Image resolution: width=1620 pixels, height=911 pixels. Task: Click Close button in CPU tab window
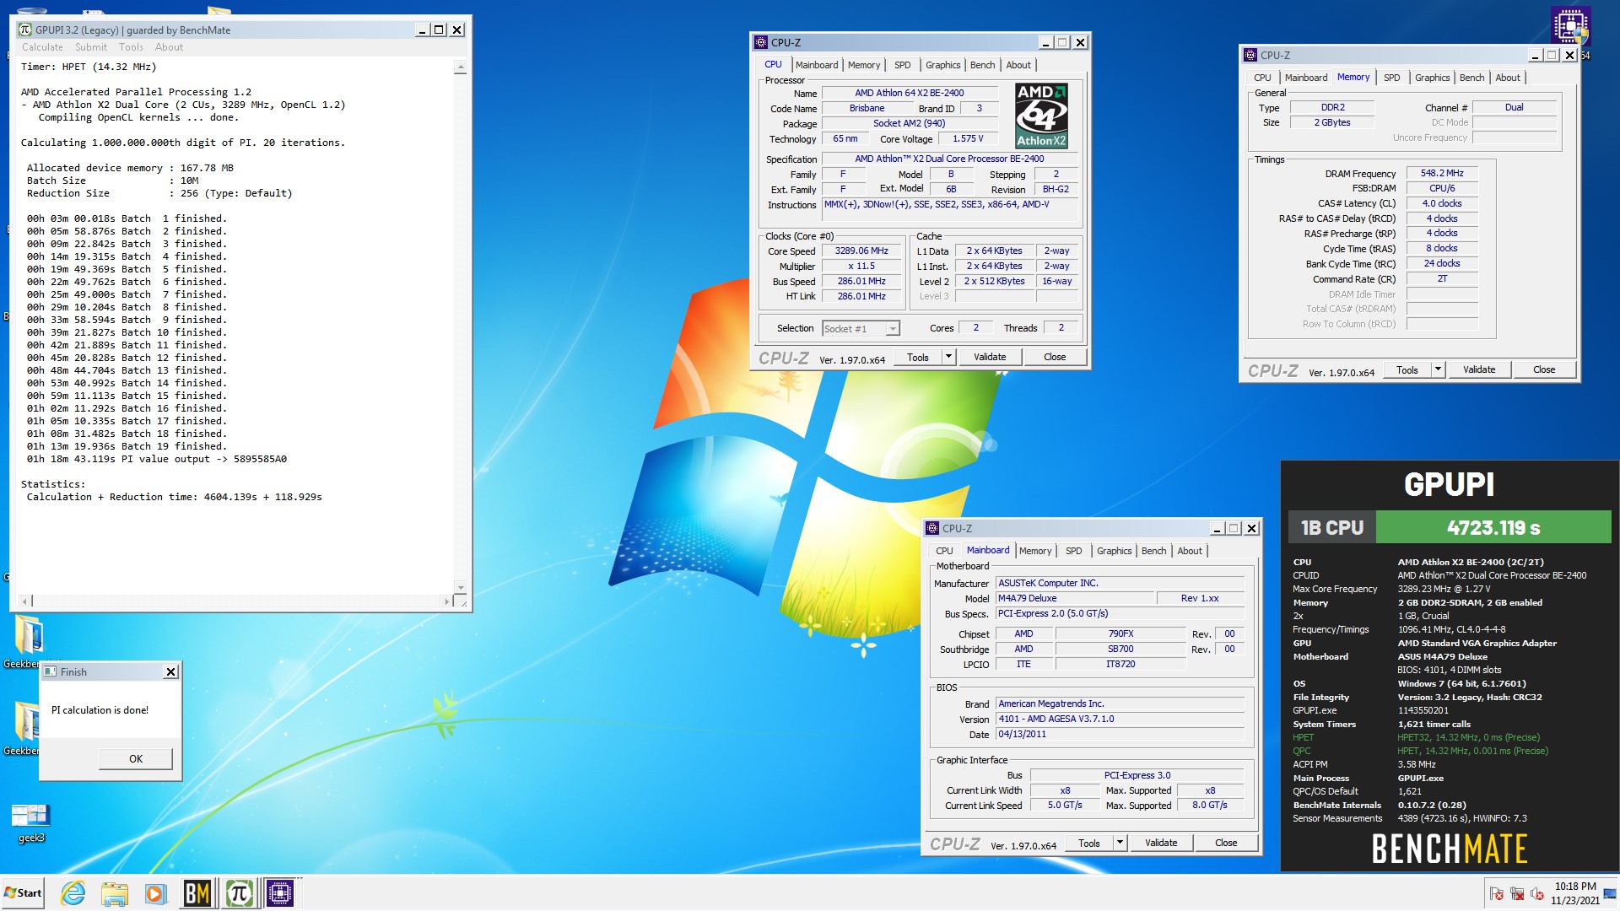(x=1055, y=357)
